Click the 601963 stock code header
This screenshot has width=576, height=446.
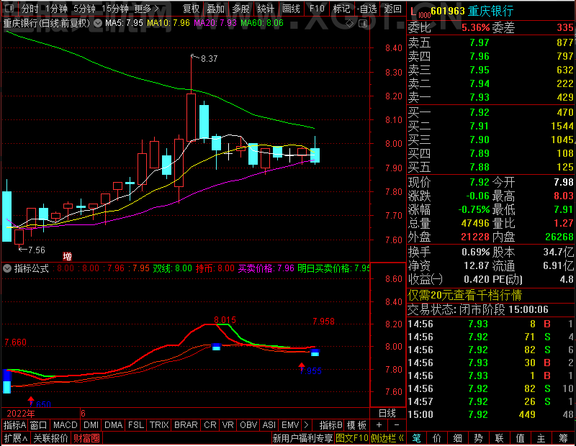(448, 11)
